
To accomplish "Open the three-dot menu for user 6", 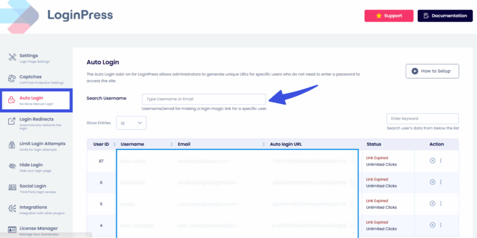I will pyautogui.click(x=441, y=182).
